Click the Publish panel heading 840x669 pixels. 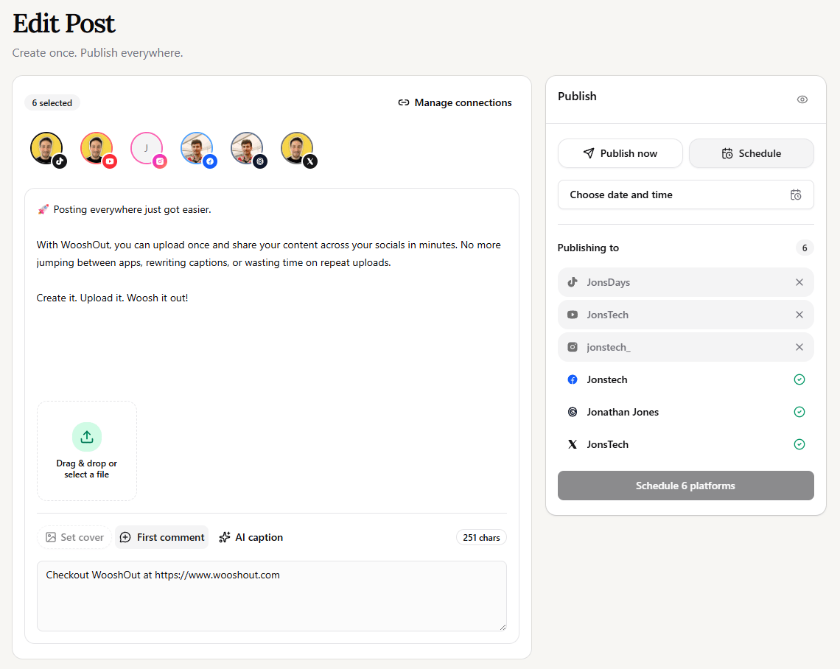[577, 97]
